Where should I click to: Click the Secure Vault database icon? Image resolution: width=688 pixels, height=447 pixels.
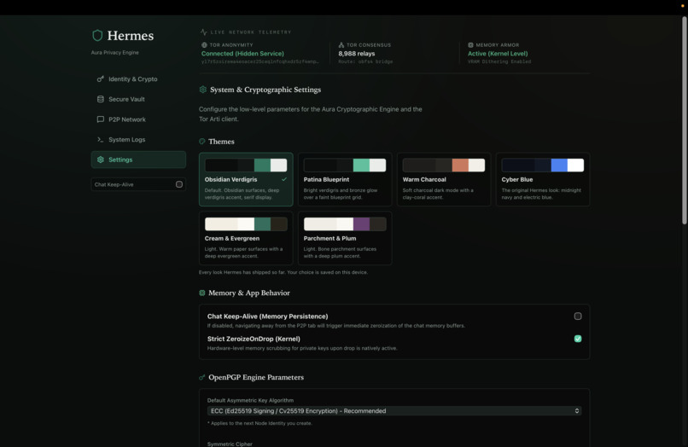101,99
